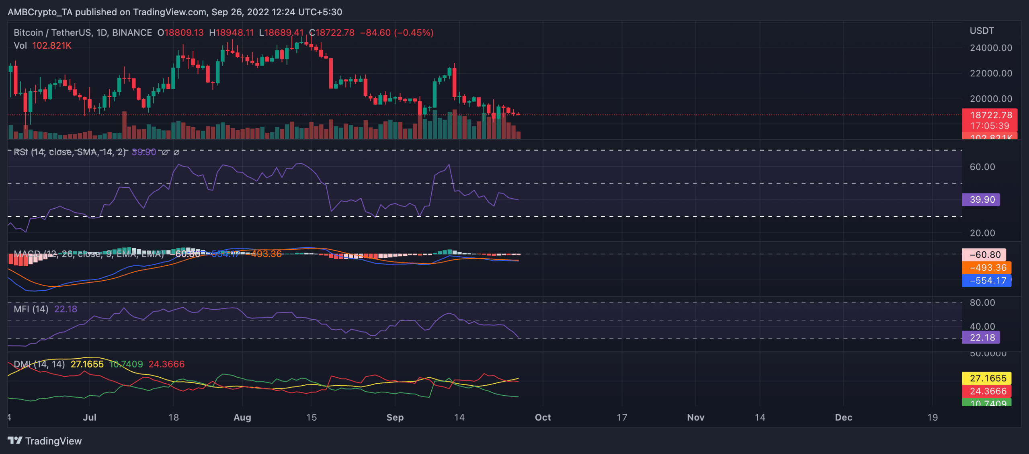Click the TradingView logo icon at bottom left

[15, 441]
